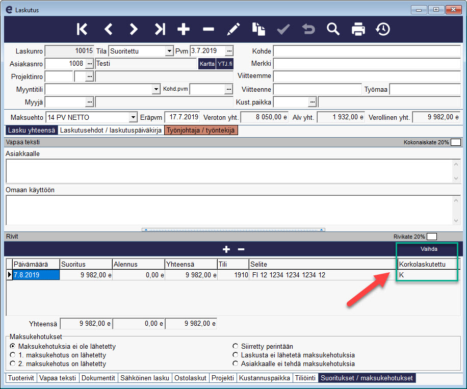Click the Vaihda button
The image size is (467, 389).
(x=429, y=249)
